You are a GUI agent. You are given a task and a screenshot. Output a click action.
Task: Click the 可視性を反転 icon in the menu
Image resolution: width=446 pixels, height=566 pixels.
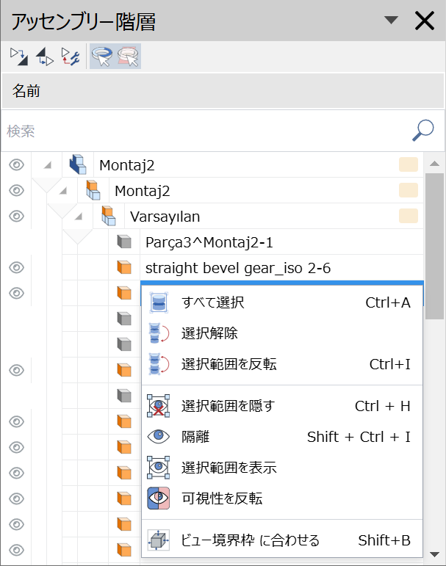click(159, 498)
